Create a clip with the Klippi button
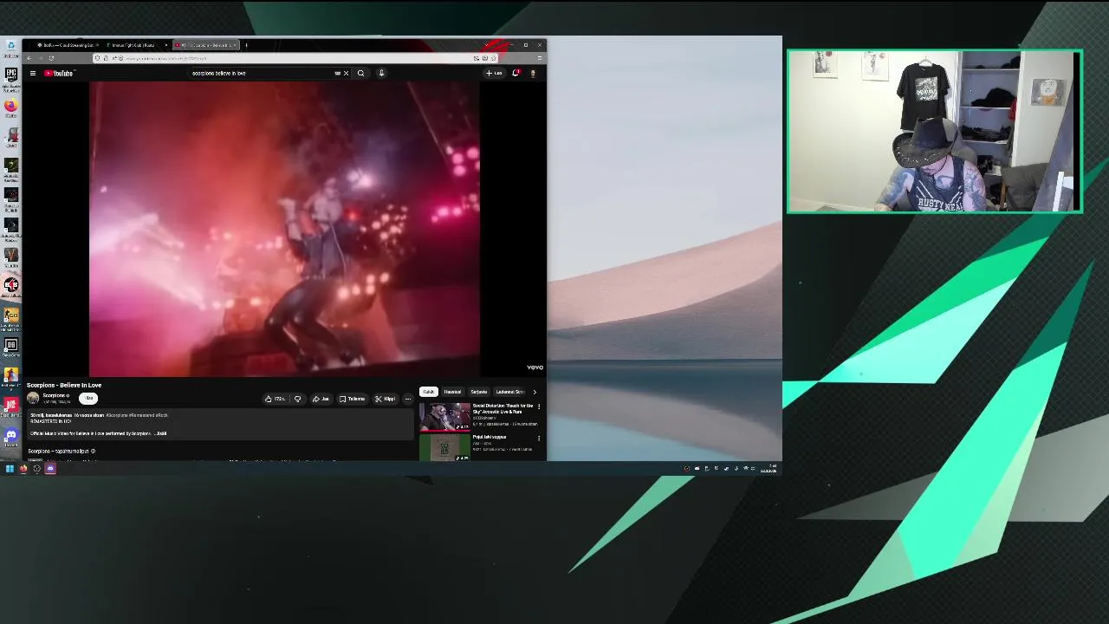The height and width of the screenshot is (624, 1109). (x=386, y=399)
